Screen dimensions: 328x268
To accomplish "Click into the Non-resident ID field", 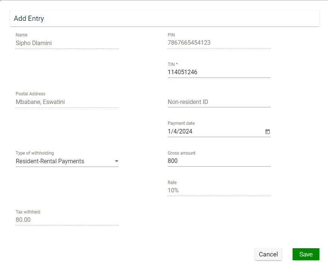I will click(219, 102).
